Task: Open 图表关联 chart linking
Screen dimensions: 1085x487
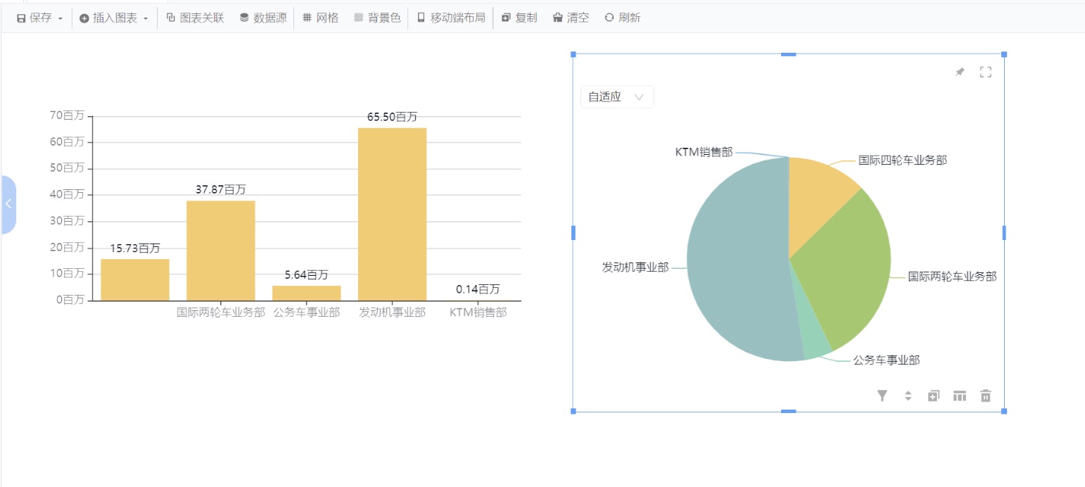Action: [x=195, y=18]
